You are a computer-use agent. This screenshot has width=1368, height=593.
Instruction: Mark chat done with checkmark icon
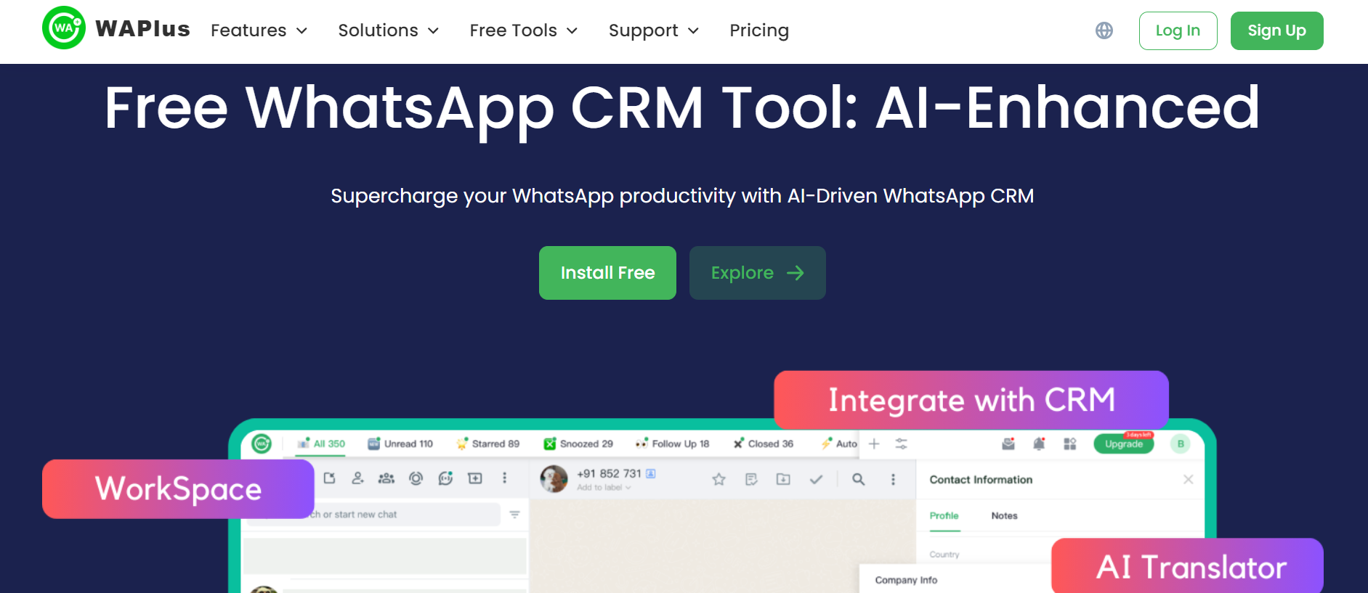816,479
